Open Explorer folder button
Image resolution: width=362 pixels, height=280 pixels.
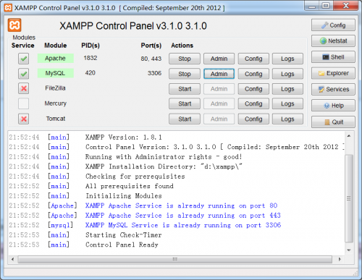333,73
